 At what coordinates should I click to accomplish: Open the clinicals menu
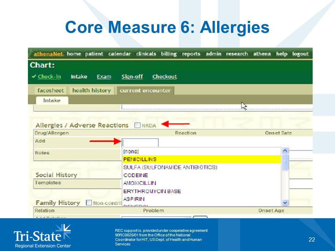[x=146, y=54]
